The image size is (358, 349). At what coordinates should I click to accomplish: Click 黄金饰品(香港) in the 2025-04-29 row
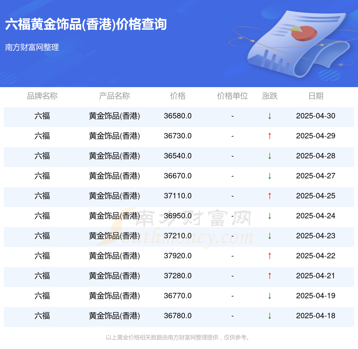tap(114, 136)
